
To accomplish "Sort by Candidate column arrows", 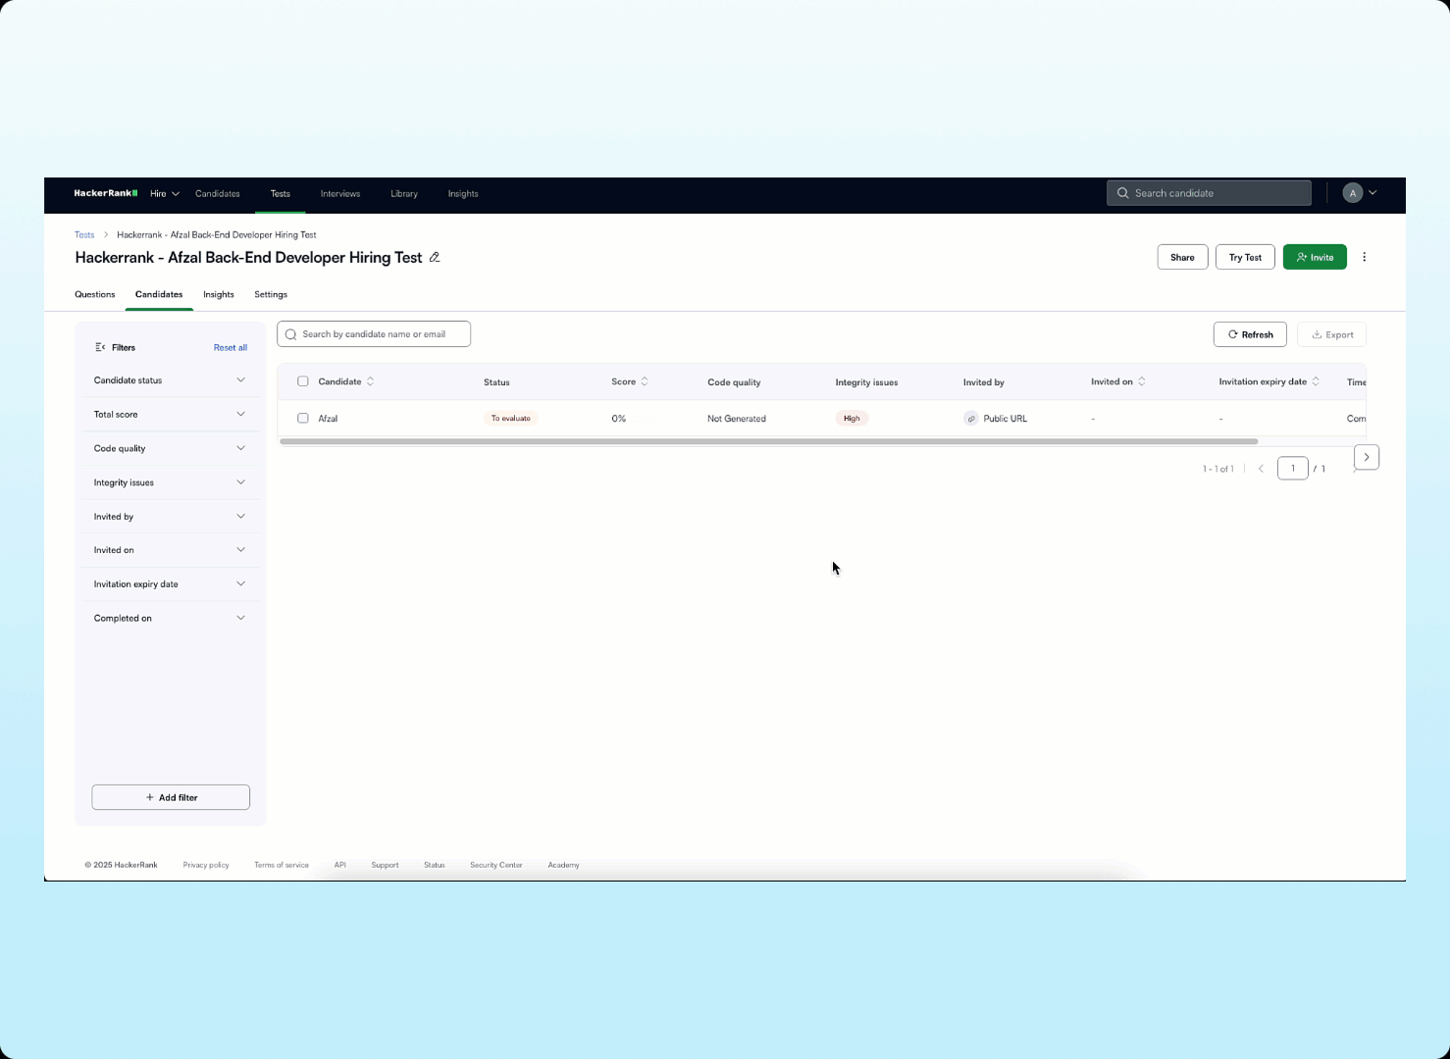I will [370, 381].
